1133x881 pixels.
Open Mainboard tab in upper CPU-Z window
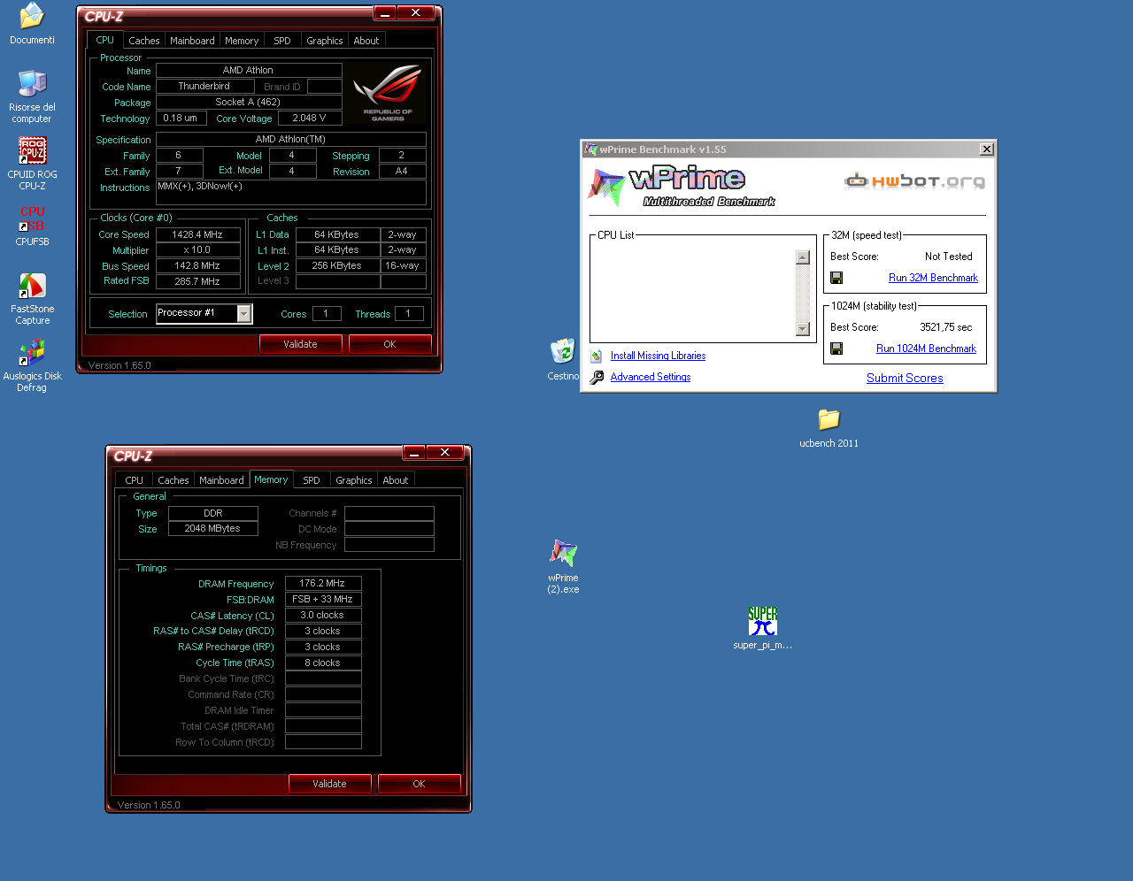[192, 41]
